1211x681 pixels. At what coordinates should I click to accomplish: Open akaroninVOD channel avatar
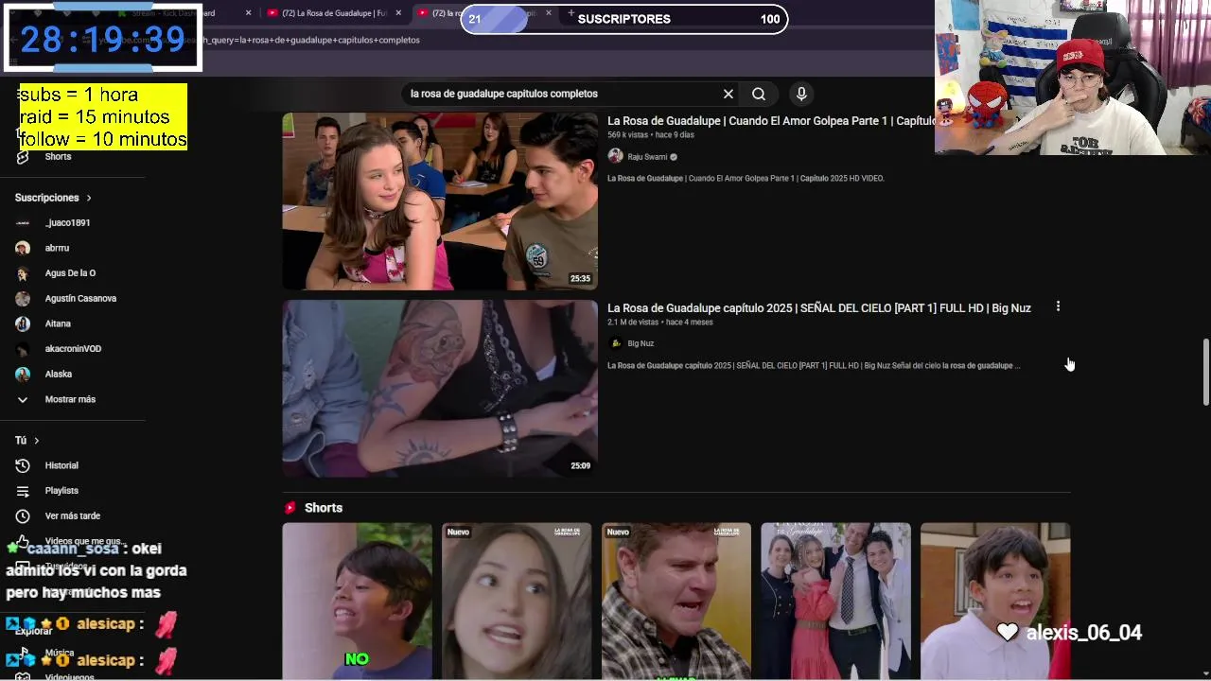(23, 349)
